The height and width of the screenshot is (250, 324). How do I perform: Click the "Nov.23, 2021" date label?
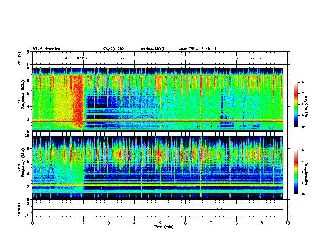click(x=114, y=49)
